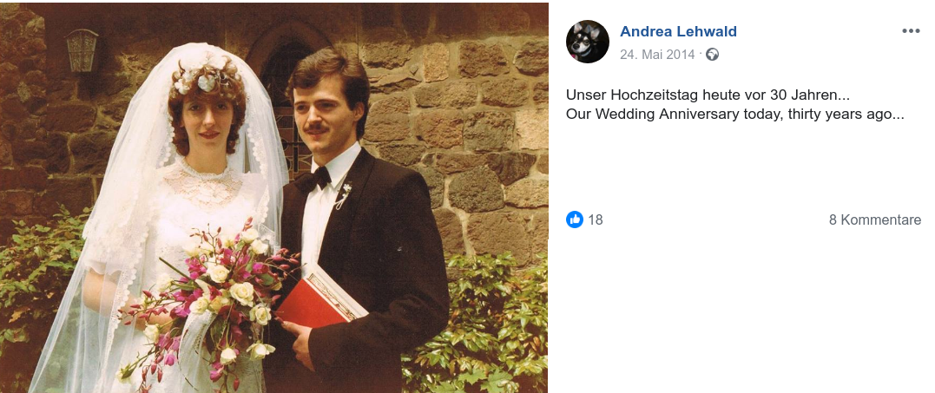Image resolution: width=935 pixels, height=393 pixels.
Task: Click the groom's lapel boutonniere flower
Action: pos(344,195)
